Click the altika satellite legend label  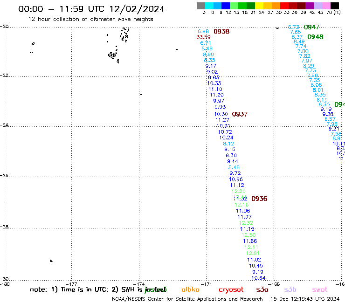pos(190,289)
